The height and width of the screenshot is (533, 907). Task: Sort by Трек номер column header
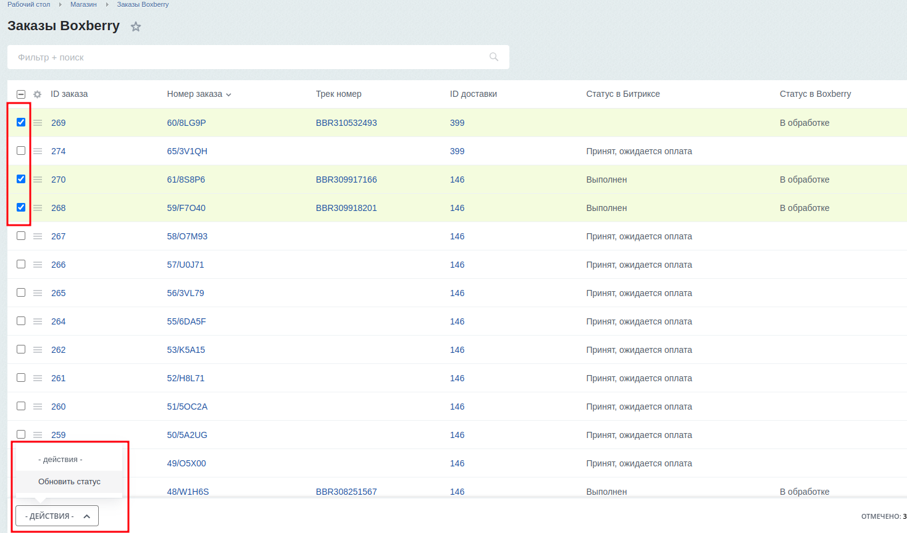coord(338,94)
